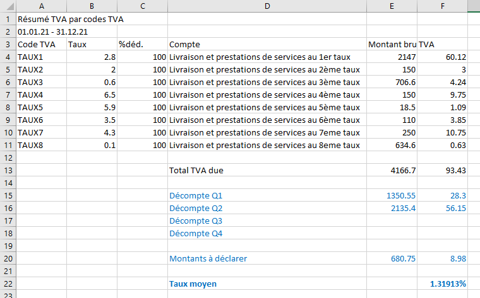Click the Montant brut header cell
The image size is (480, 298).
click(x=392, y=45)
